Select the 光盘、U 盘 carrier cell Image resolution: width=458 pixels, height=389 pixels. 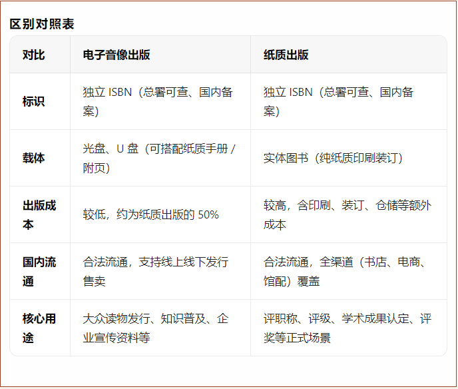[159, 158]
